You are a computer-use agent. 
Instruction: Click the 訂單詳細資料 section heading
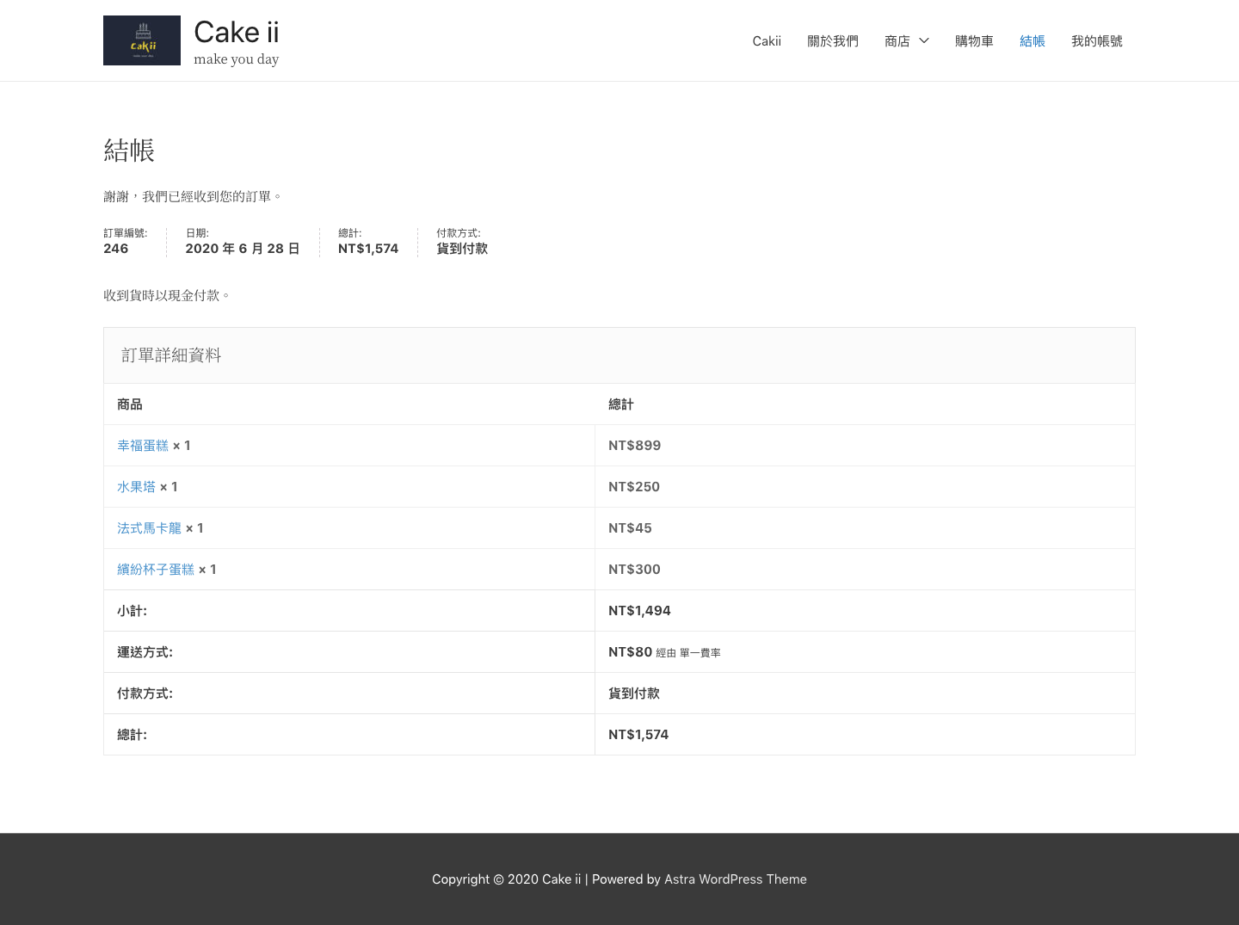coord(171,355)
